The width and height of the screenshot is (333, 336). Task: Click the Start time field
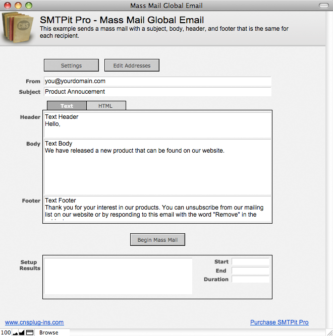pyautogui.click(x=250, y=261)
